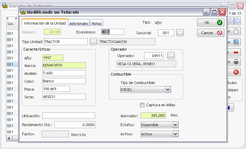Confirm with the OK button

pos(210,23)
